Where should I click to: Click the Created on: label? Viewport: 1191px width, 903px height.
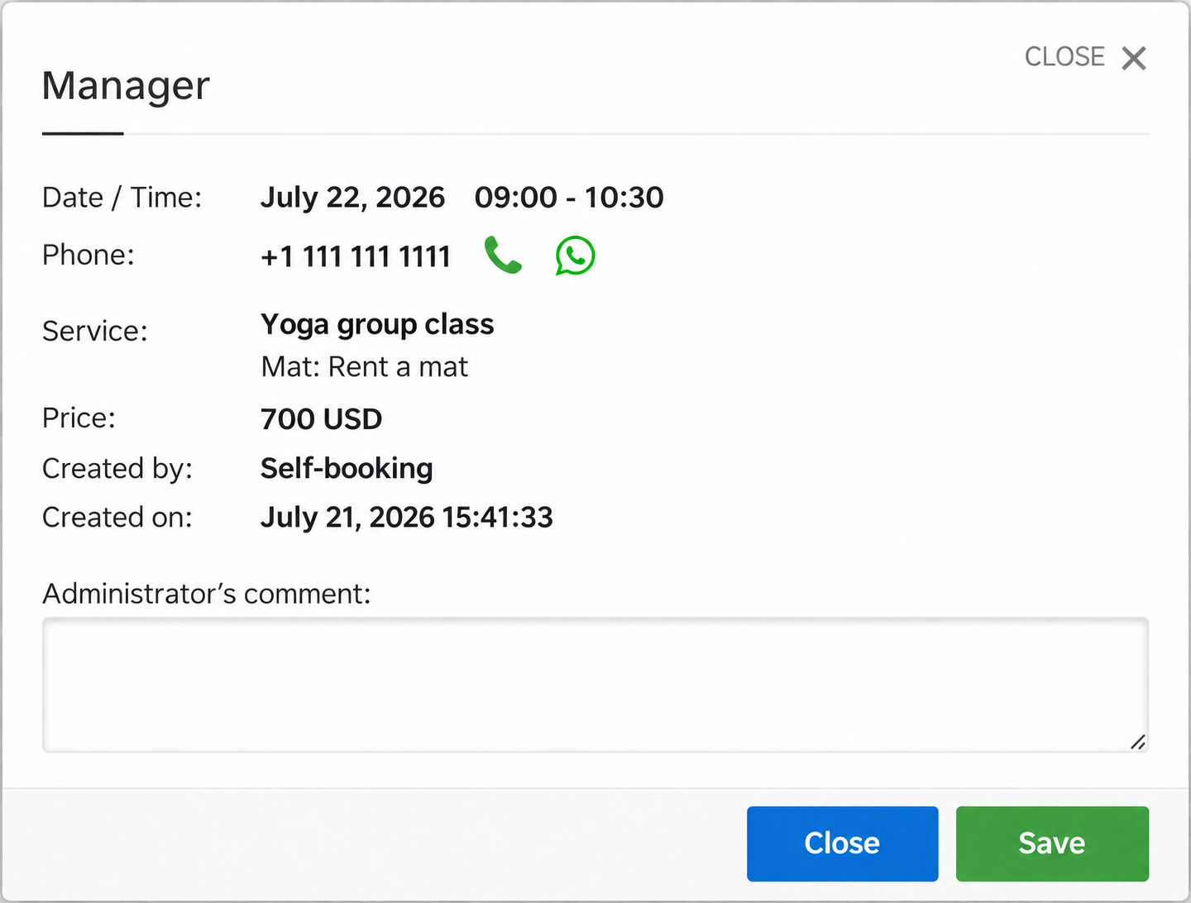[x=117, y=518]
